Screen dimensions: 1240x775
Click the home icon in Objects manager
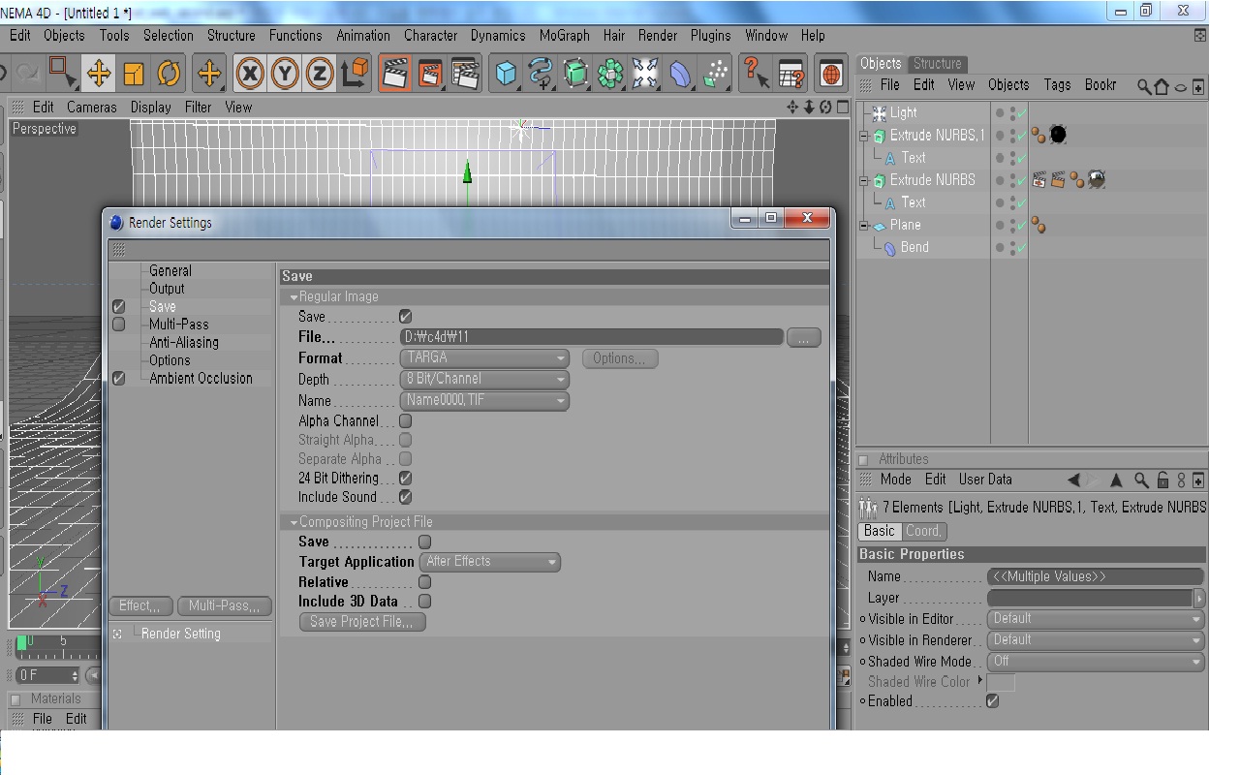pyautogui.click(x=1162, y=86)
